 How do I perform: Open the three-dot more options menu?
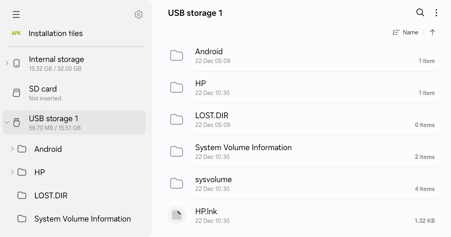pyautogui.click(x=436, y=13)
